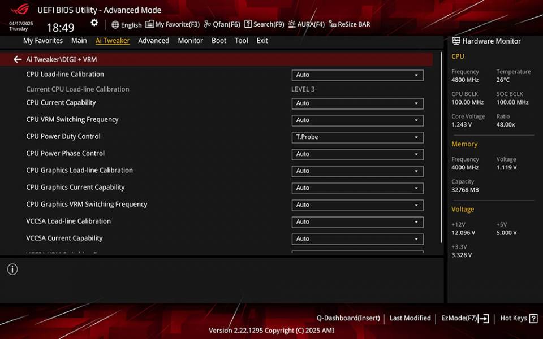
Task: Open AURA(F4) lighting settings
Action: [306, 24]
